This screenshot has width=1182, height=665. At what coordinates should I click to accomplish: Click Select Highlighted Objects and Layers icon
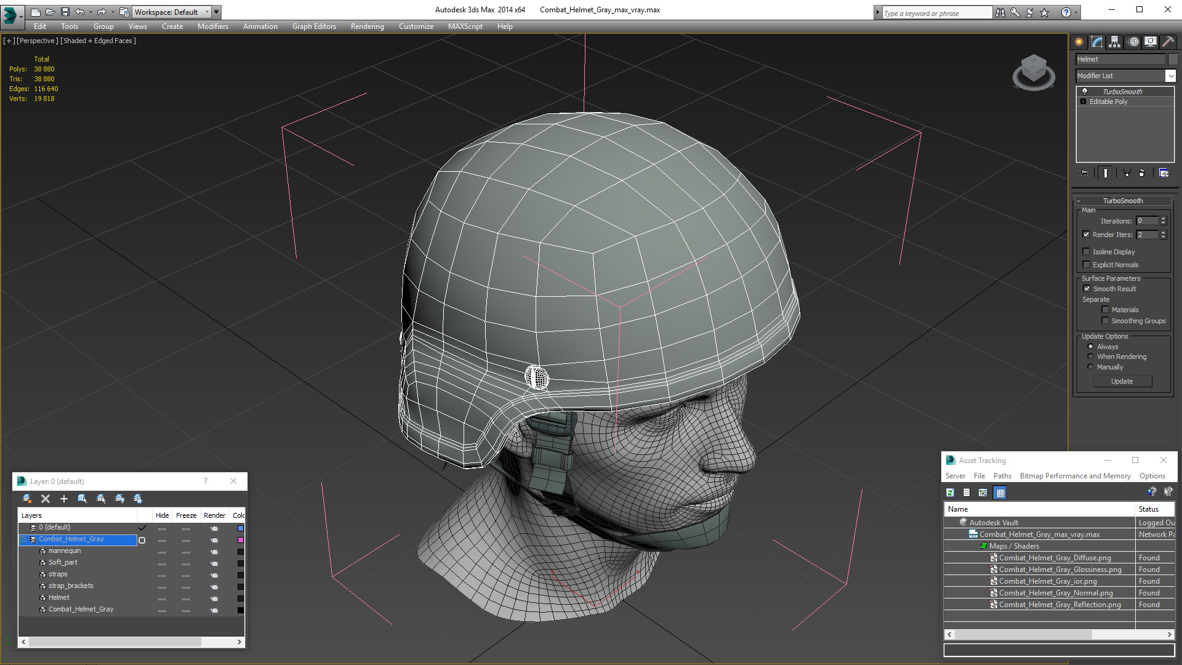pyautogui.click(x=82, y=499)
